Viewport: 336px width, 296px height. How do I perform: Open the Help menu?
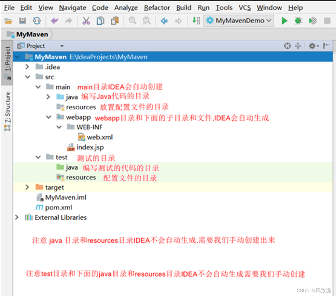pos(295,8)
